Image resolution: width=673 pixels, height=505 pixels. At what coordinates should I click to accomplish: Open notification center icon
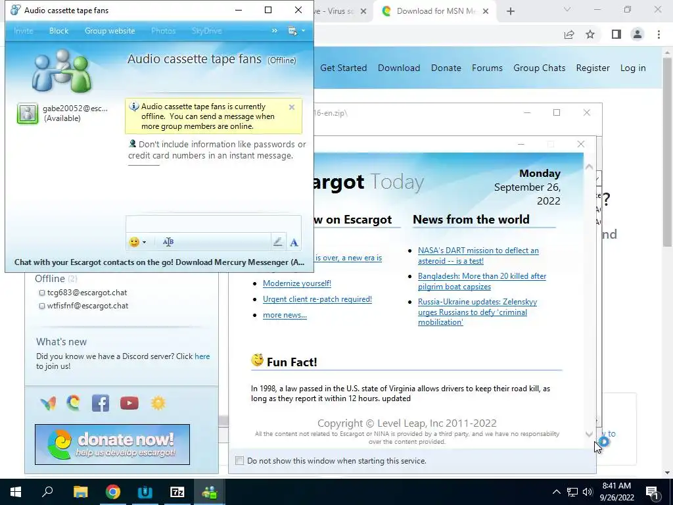[652, 492]
